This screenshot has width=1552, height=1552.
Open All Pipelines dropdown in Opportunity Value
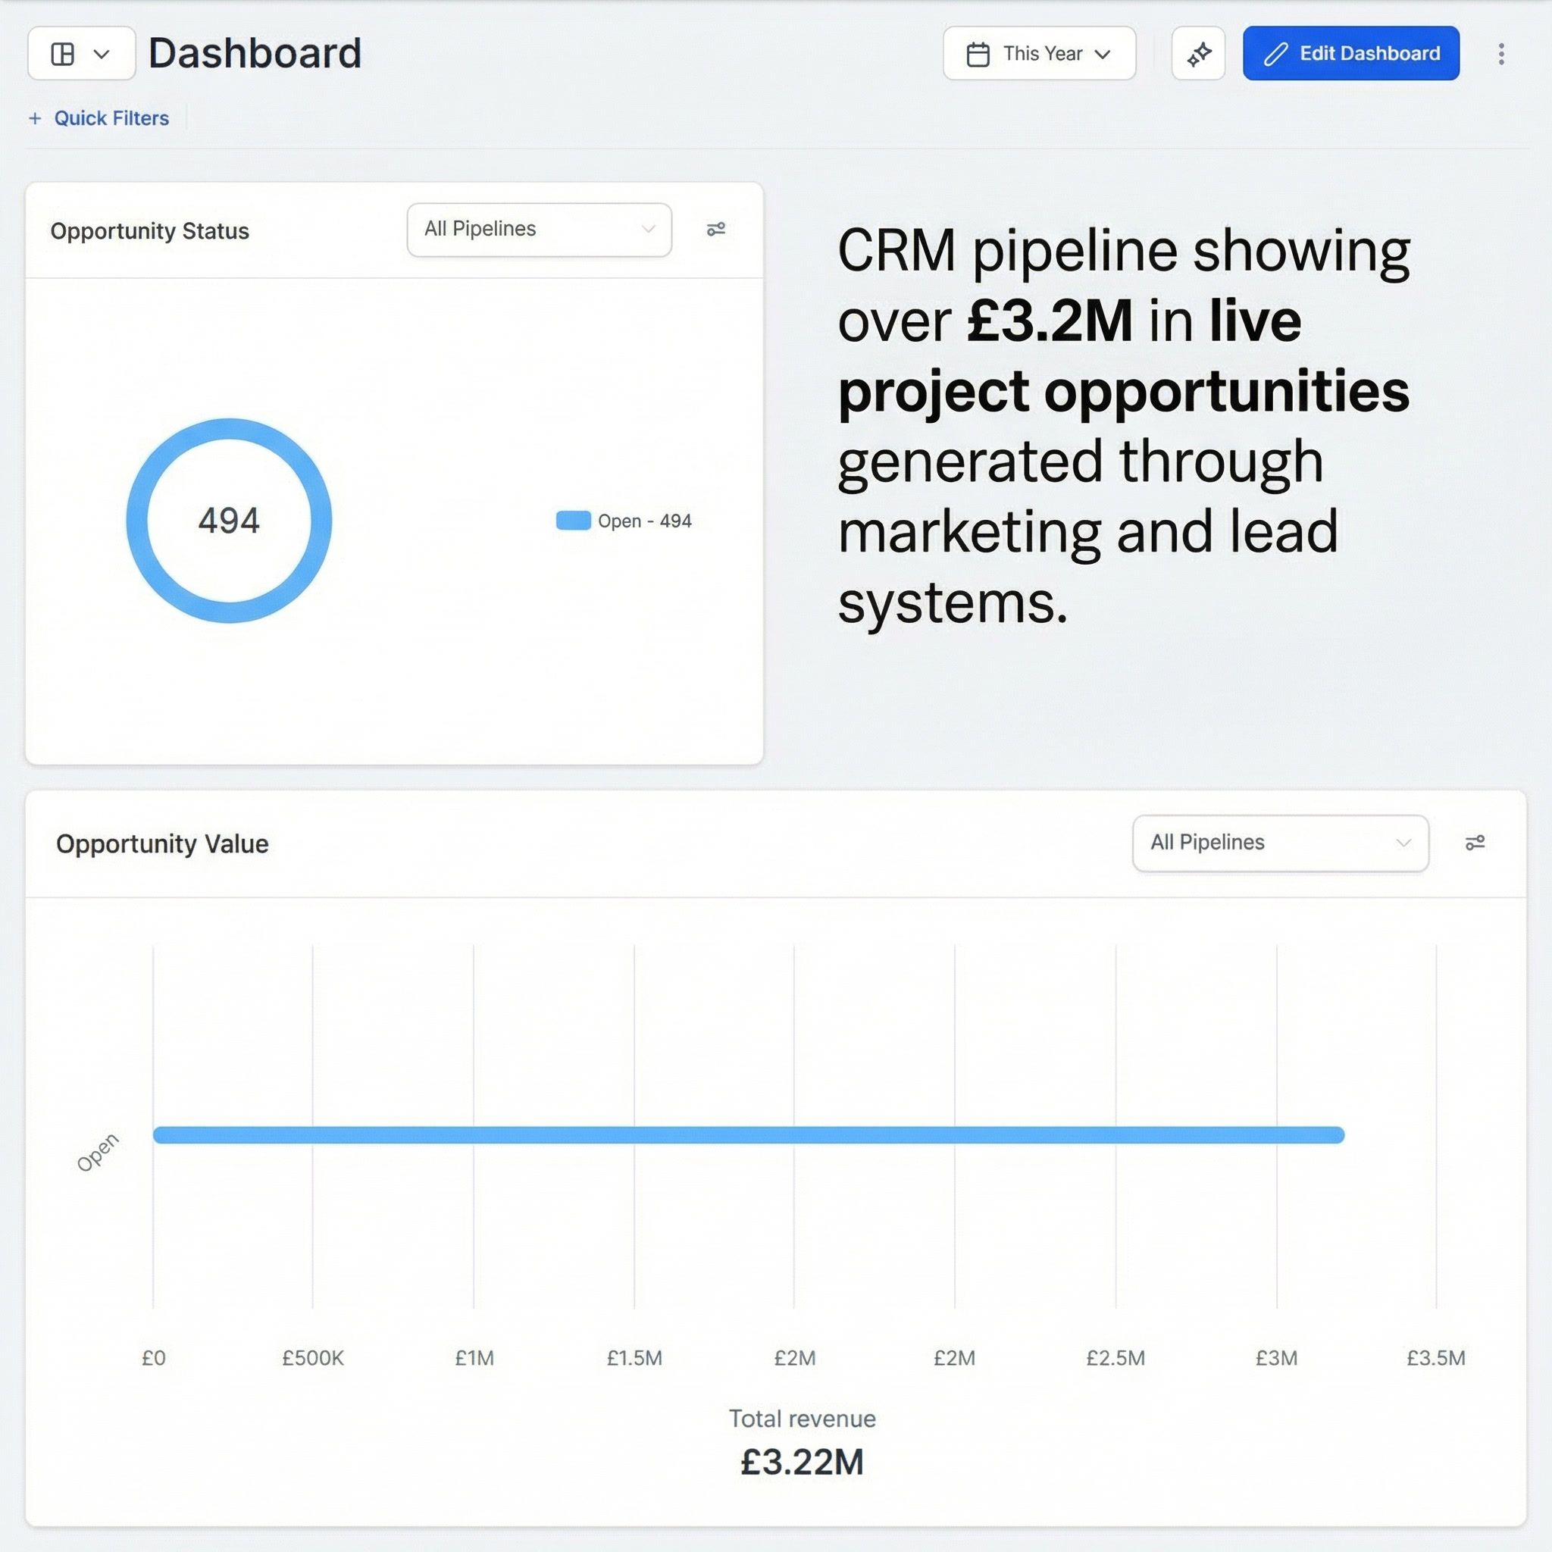(x=1280, y=843)
